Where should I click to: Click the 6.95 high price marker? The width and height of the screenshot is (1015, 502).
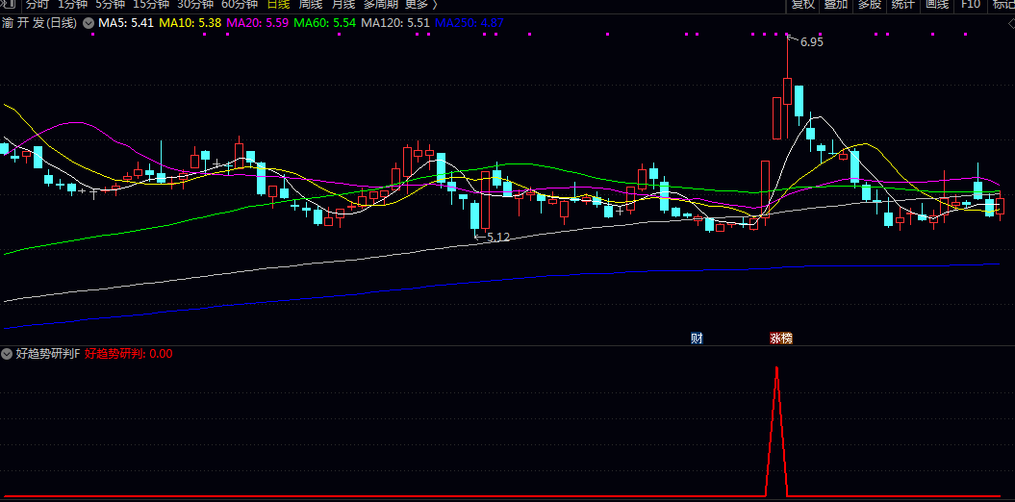click(x=811, y=42)
